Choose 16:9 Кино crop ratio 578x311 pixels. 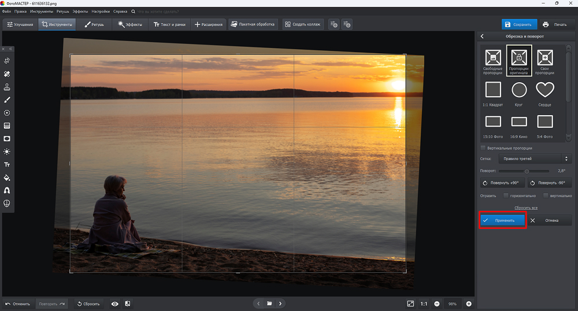[519, 127]
